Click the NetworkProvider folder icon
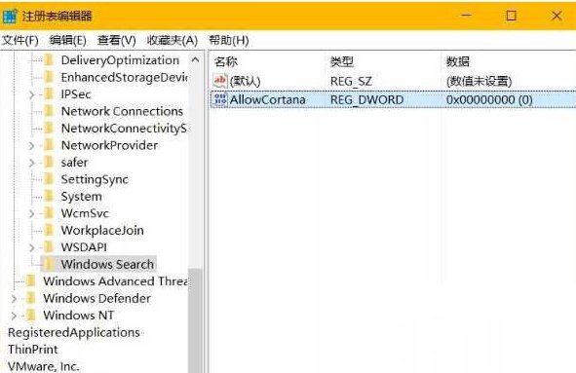576x373 pixels. coord(49,145)
